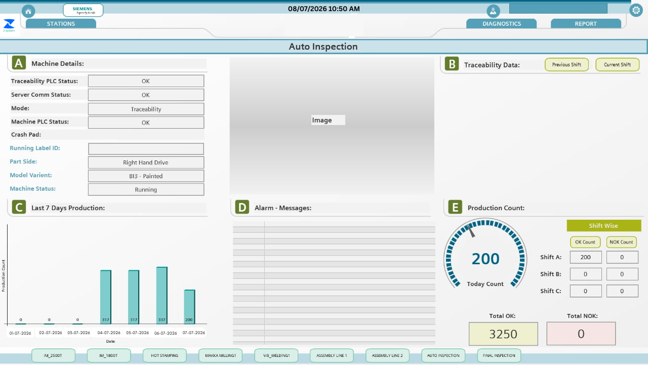Viewport: 648px width, 365px height.
Task: Go to ASSEMBLY LINE 1 station
Action: 332,355
